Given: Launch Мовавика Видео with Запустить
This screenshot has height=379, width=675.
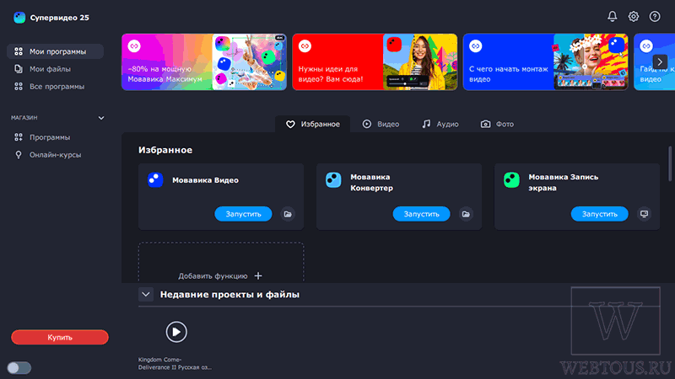Looking at the screenshot, I should (x=243, y=214).
